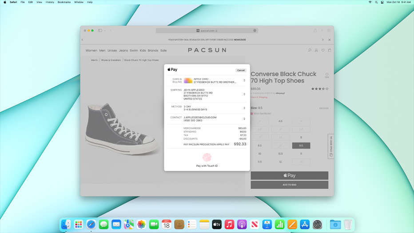Expand shipping Method selector arrows

pos(244,108)
